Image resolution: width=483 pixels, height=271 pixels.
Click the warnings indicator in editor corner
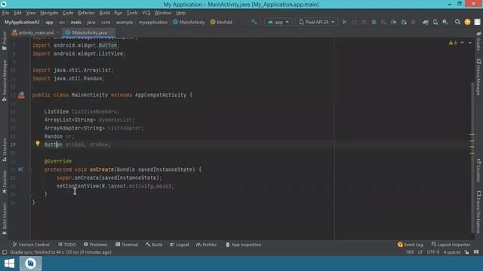[453, 43]
